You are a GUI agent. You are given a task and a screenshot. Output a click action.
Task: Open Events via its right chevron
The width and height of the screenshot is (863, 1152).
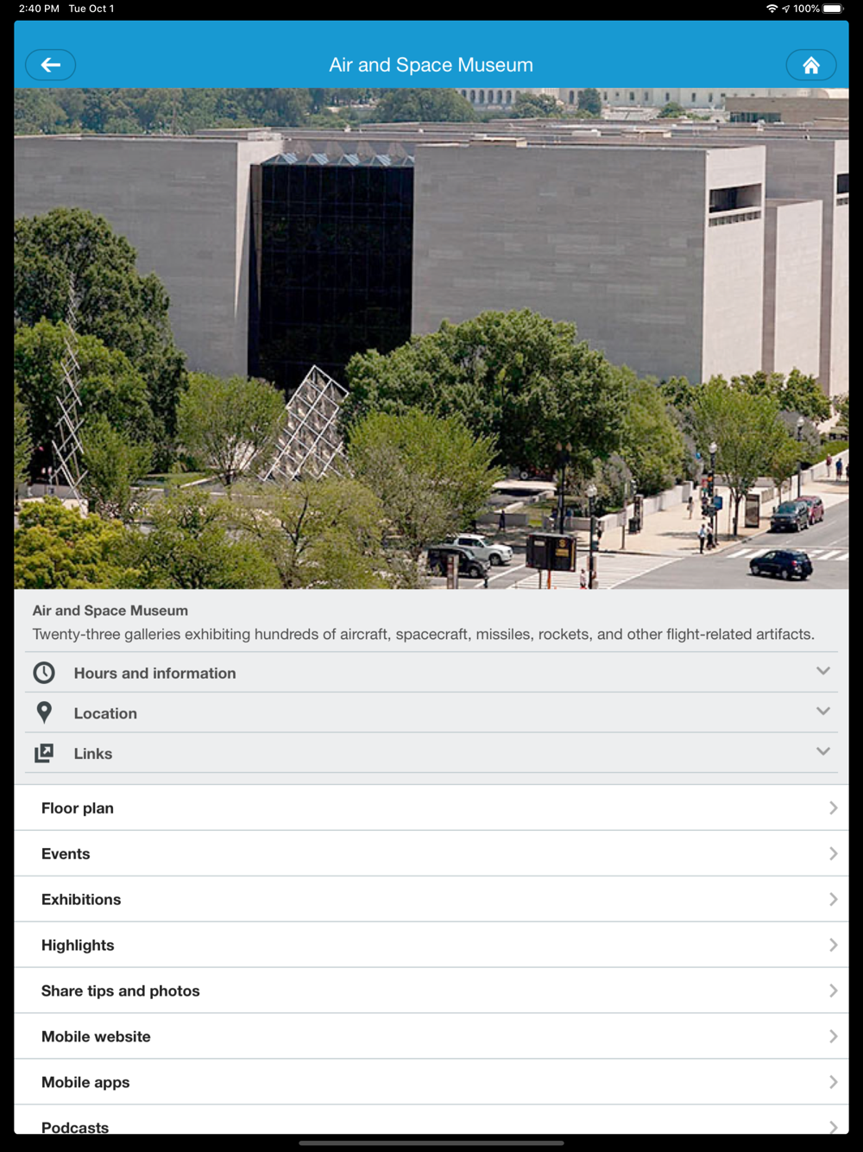click(833, 853)
